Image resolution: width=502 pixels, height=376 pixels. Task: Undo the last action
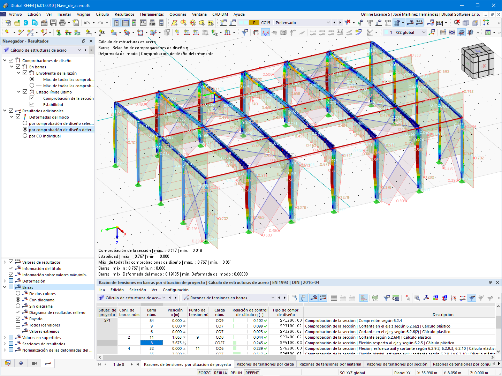point(87,23)
